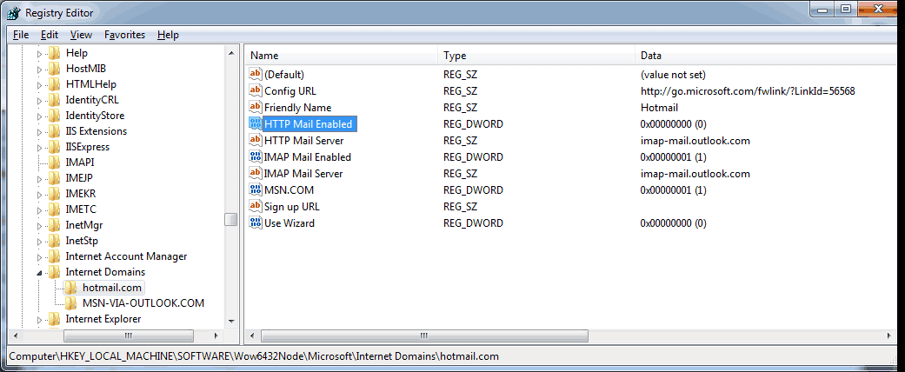Click the string icon beside Sign up URL

click(x=255, y=206)
